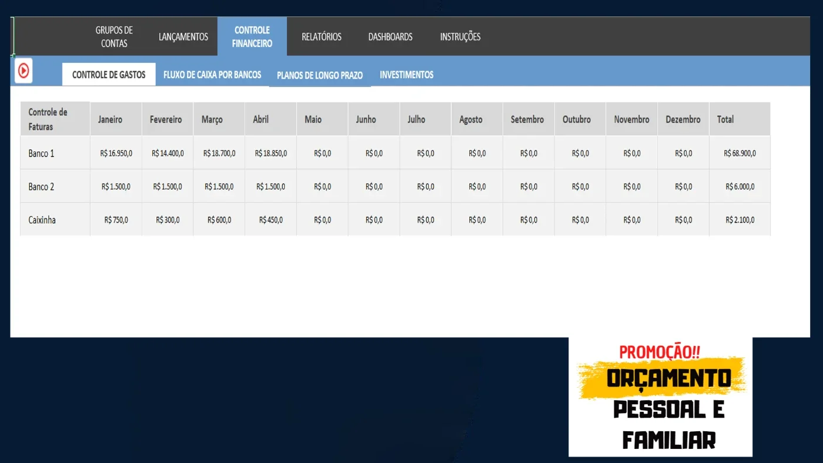Viewport: 823px width, 463px height.
Task: Click Banco 1 Março value R$ 18.700,0
Action: click(219, 153)
